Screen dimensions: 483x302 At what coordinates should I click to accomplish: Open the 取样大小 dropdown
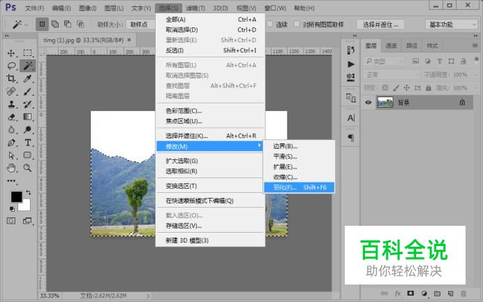(141, 24)
